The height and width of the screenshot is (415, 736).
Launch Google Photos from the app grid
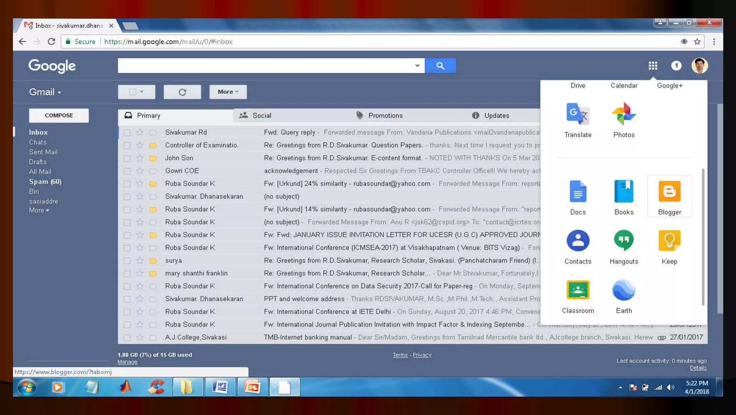pyautogui.click(x=624, y=114)
